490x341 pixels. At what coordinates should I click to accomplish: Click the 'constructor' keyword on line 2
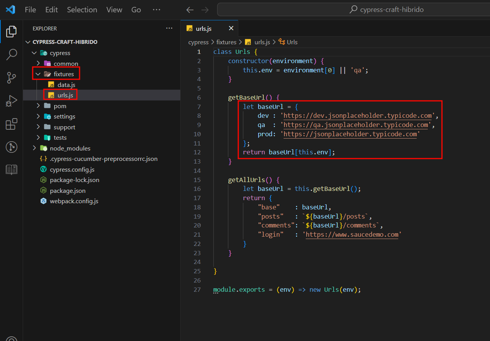click(248, 61)
